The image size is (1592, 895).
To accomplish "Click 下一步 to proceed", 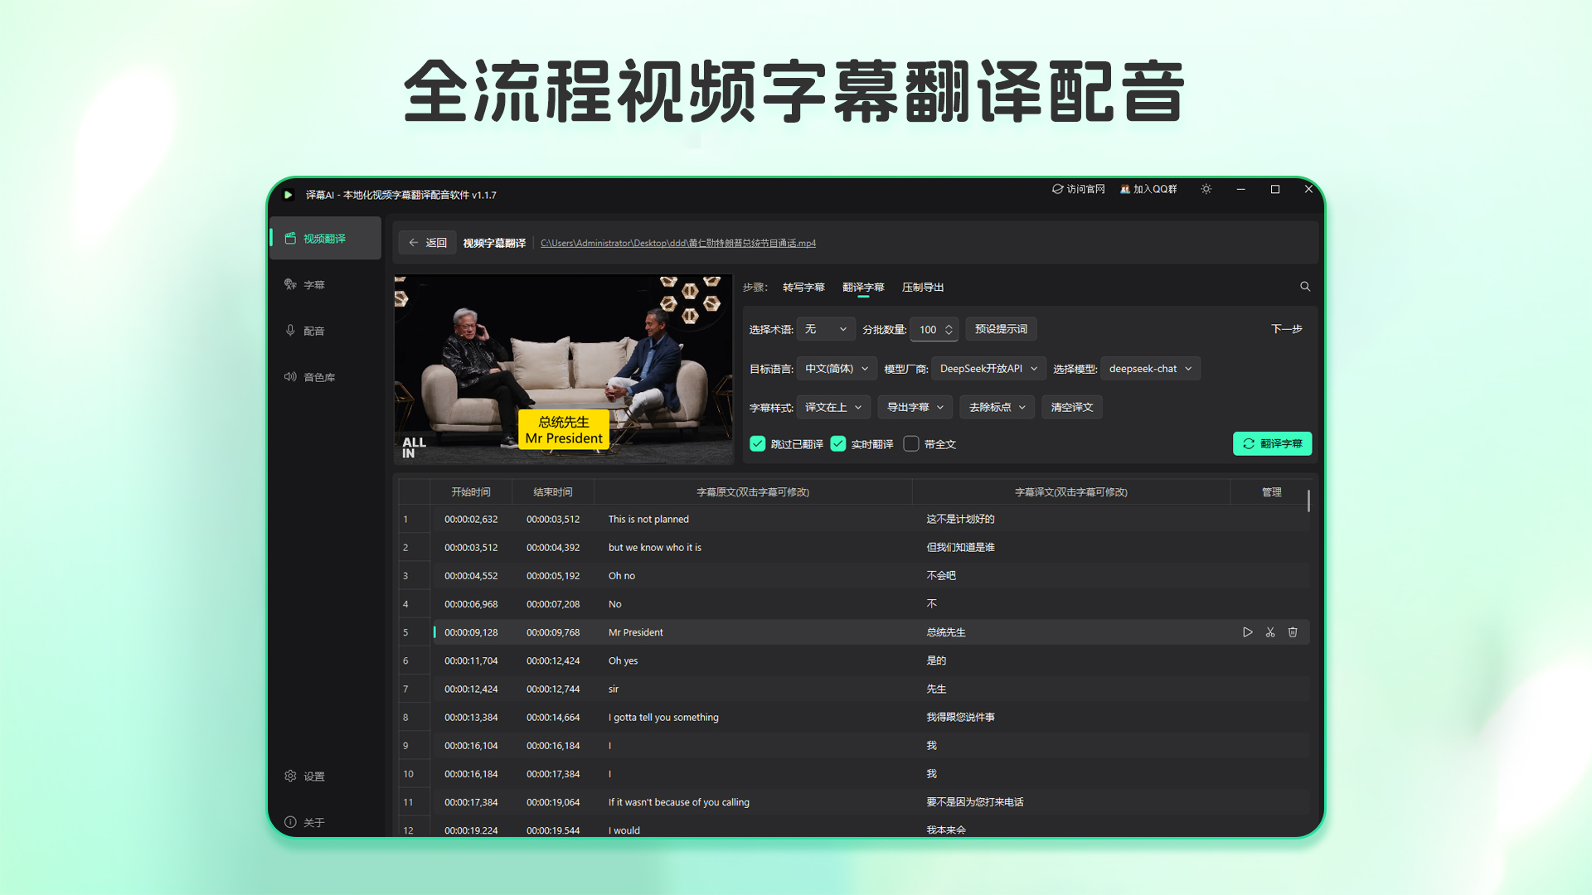I will pos(1287,330).
